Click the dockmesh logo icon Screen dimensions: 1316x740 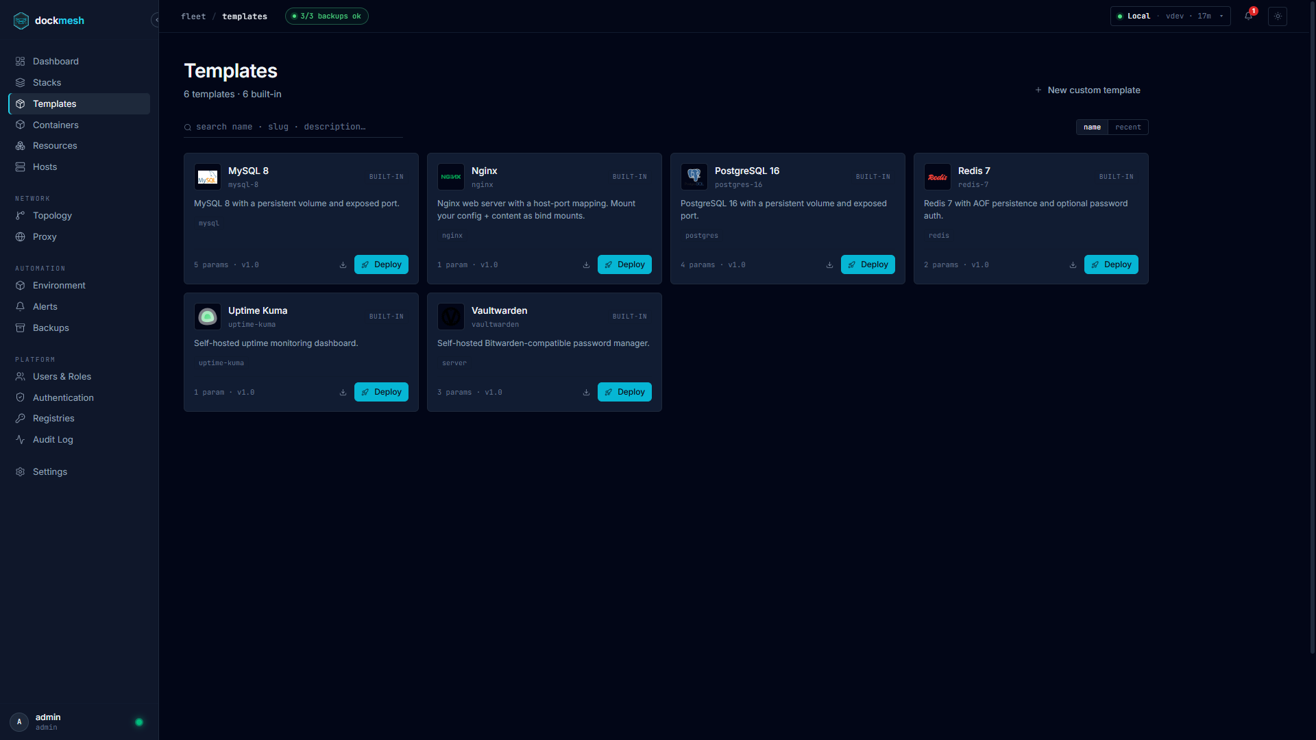click(x=21, y=21)
